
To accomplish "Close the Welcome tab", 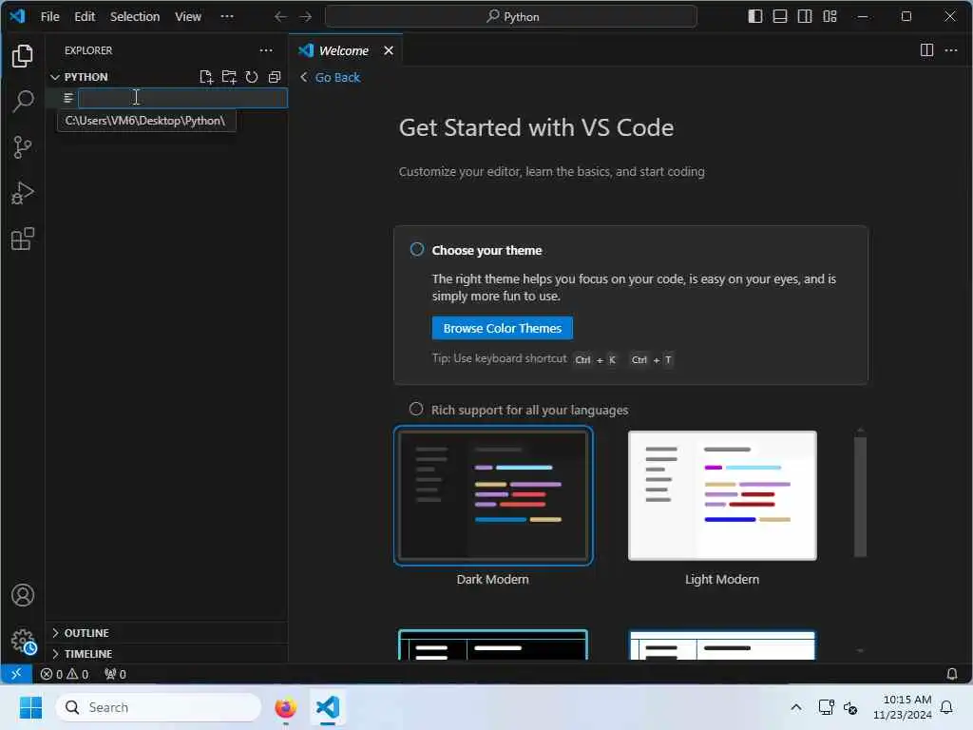I will 389,50.
